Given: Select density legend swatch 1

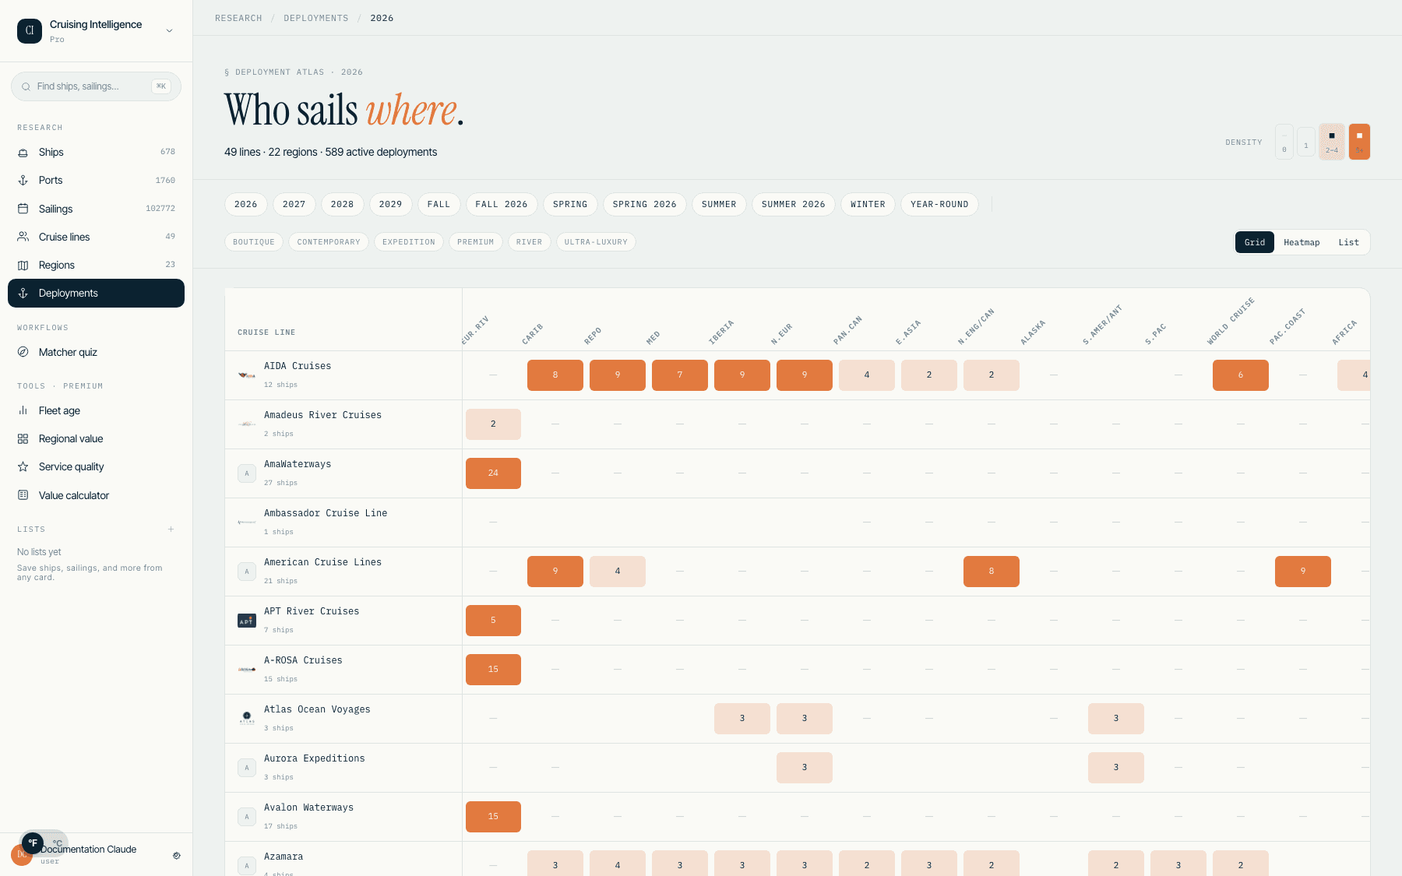Looking at the screenshot, I should [1306, 142].
